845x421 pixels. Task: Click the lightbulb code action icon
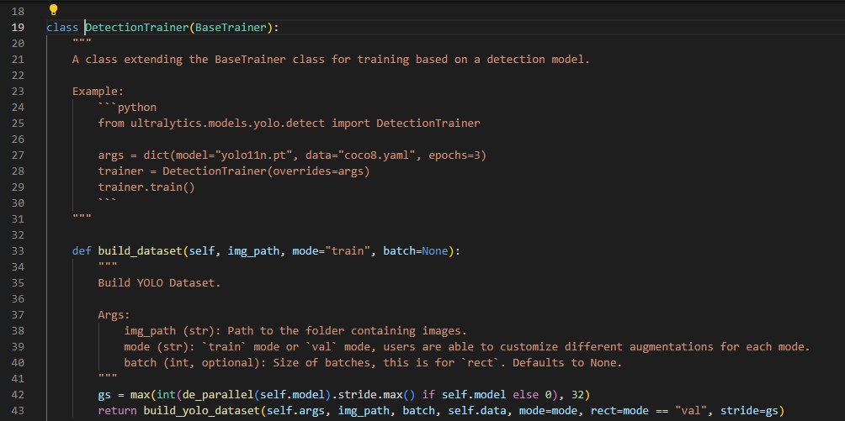click(53, 10)
